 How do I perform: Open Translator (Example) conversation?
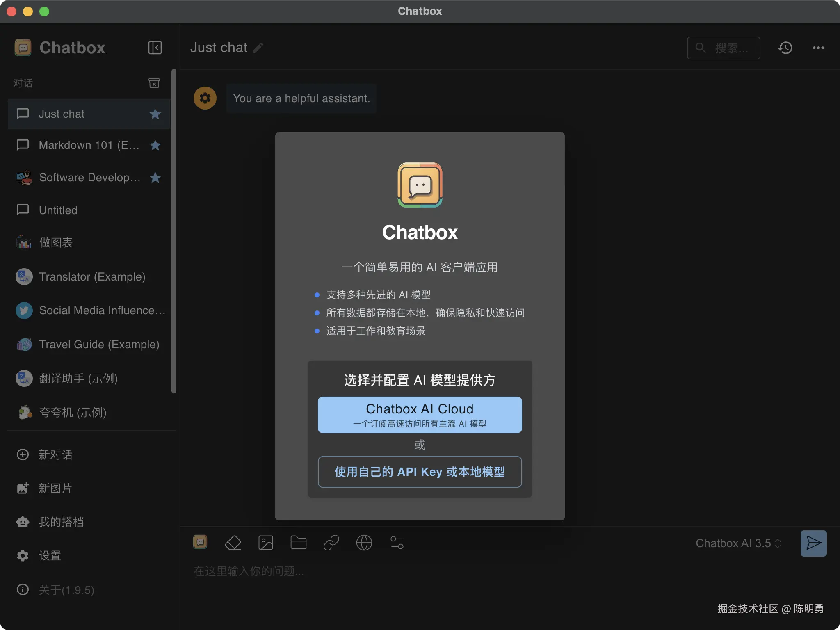coord(92,276)
